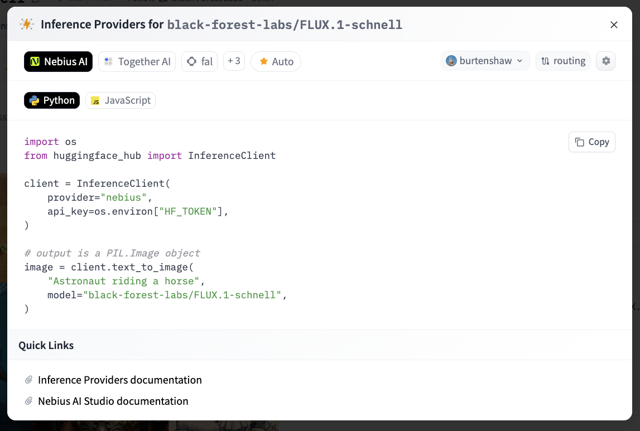640x431 pixels.
Task: Switch to the JavaScript tab
Action: (120, 100)
